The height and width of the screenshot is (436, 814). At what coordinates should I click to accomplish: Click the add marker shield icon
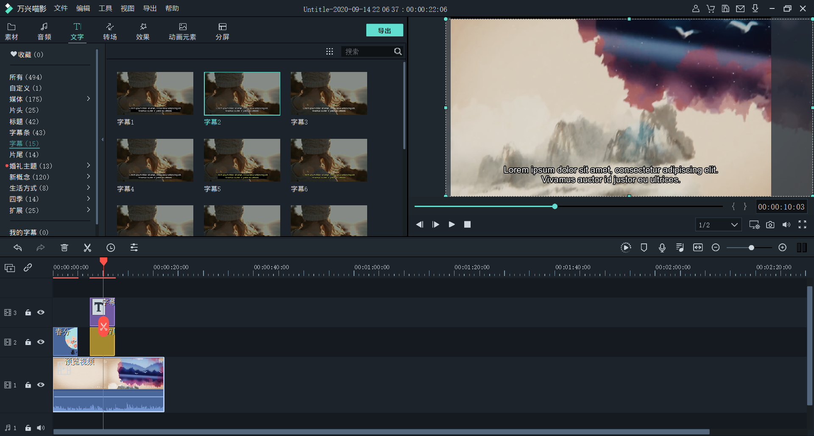click(x=644, y=248)
